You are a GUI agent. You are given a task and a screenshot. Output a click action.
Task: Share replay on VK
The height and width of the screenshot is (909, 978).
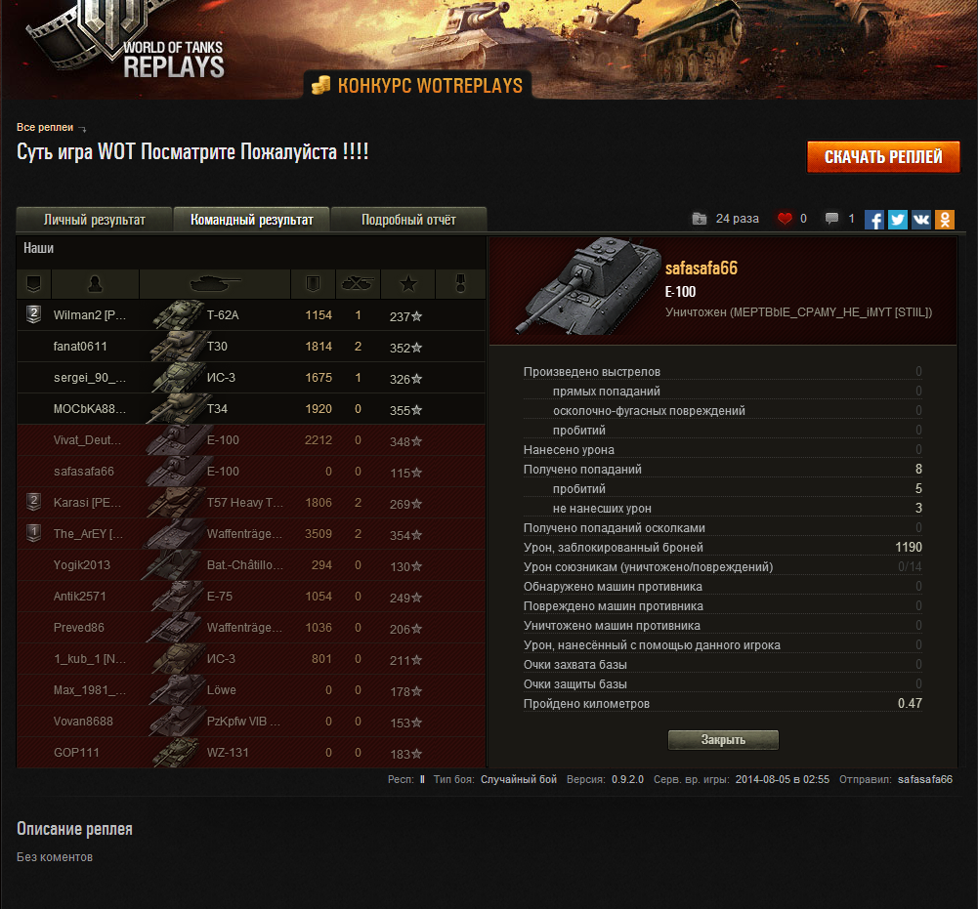click(x=921, y=220)
